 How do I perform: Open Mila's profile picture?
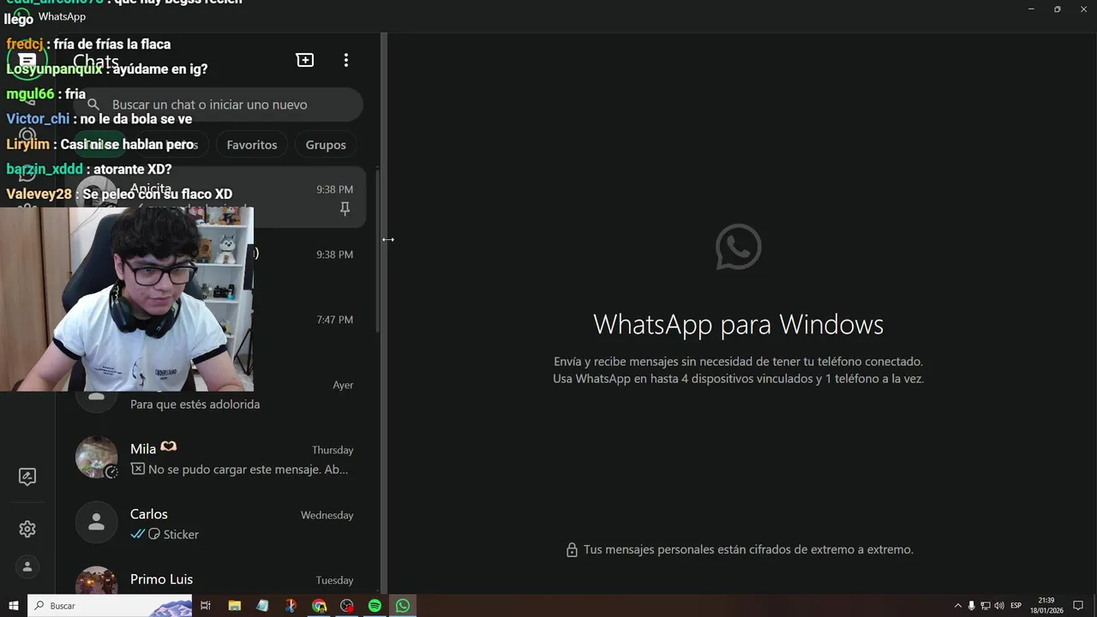coord(96,457)
